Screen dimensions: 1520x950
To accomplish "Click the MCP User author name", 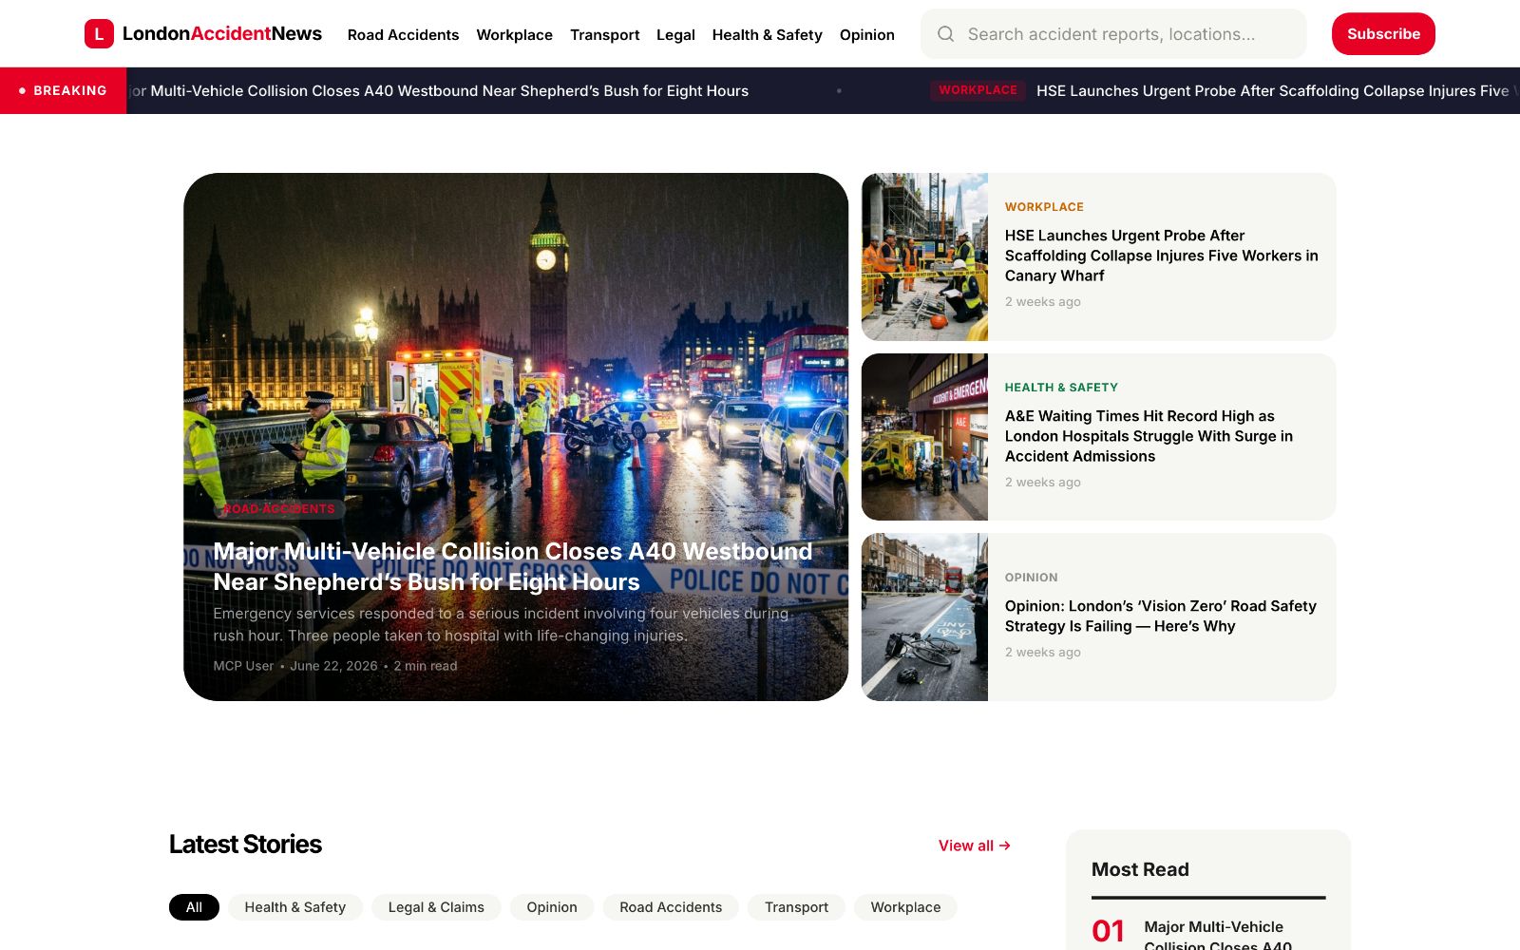I will 243,666.
